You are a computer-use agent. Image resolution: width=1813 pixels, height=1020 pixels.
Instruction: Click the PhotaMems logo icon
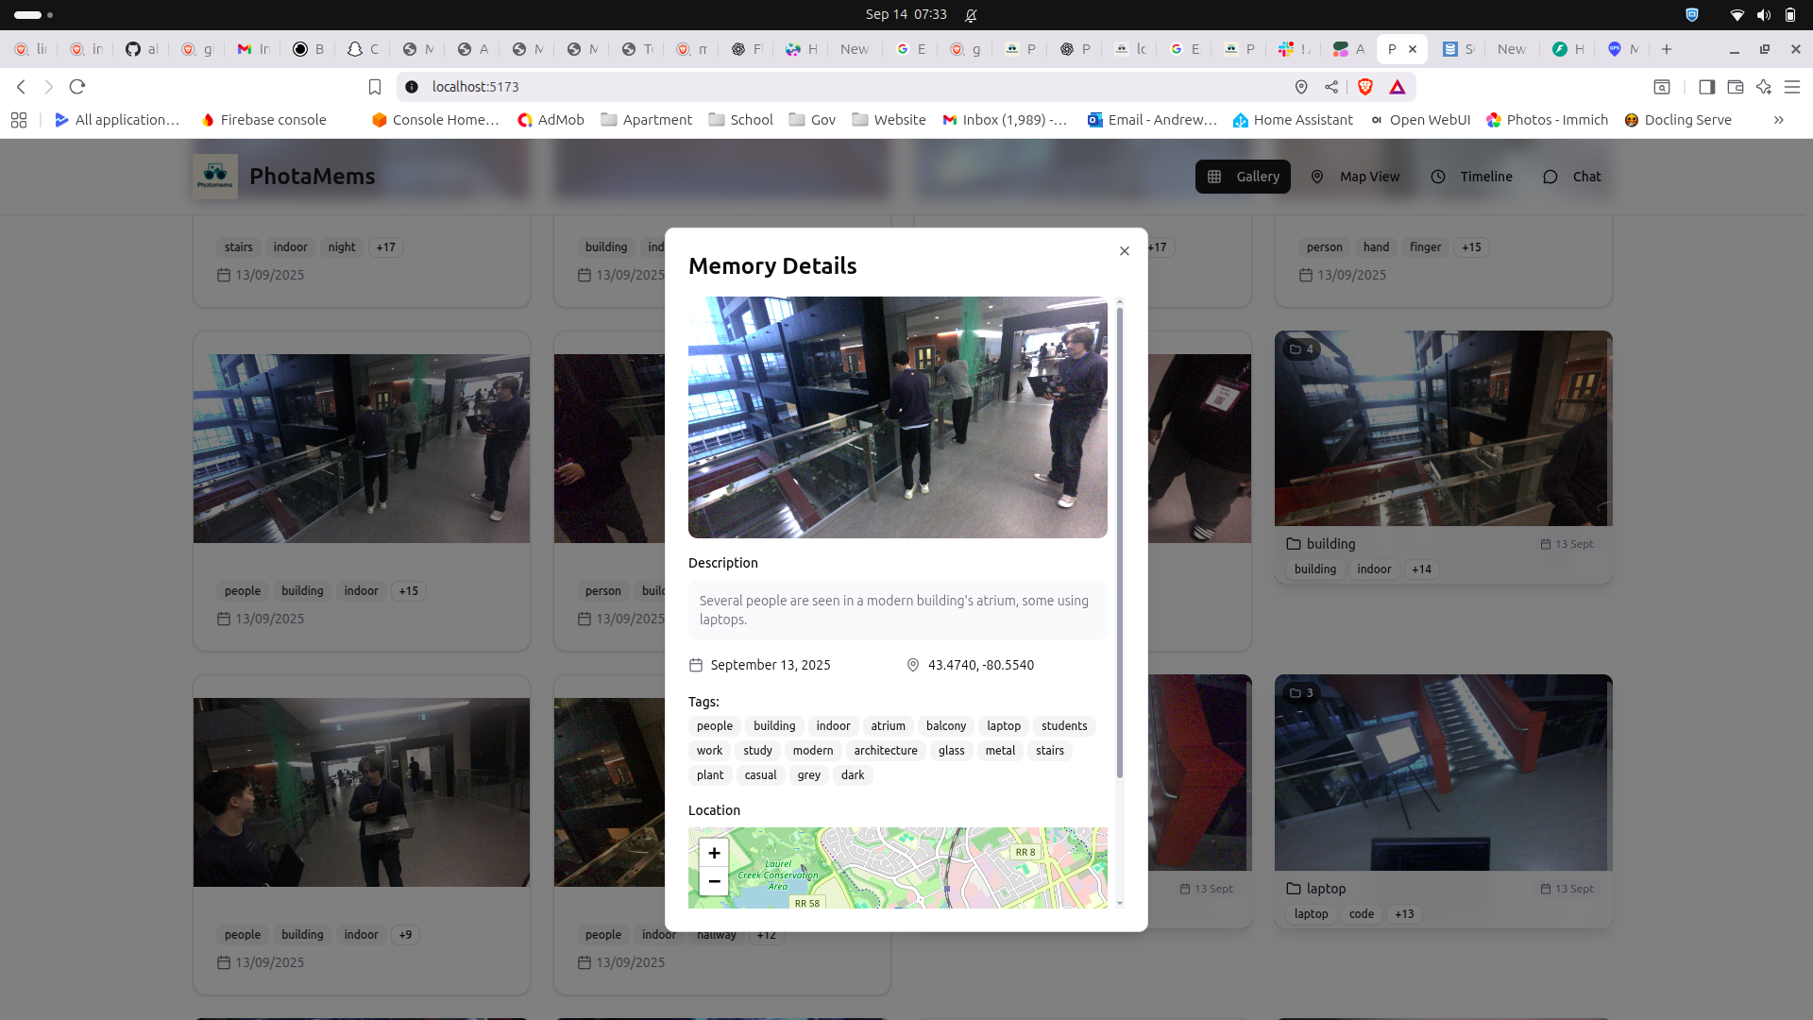215,177
